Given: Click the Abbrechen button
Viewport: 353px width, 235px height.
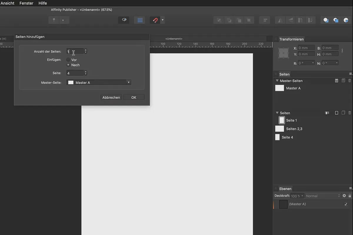Looking at the screenshot, I should 111,97.
